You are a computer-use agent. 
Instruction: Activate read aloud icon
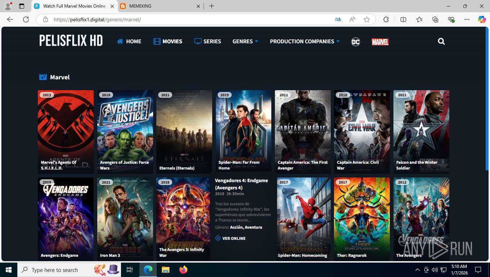352,19
